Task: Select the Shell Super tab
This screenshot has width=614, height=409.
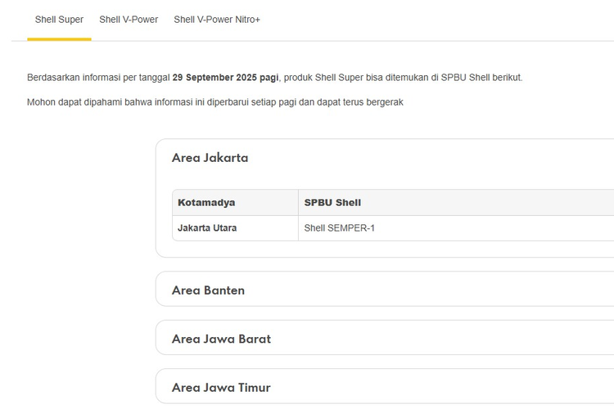Action: point(59,20)
